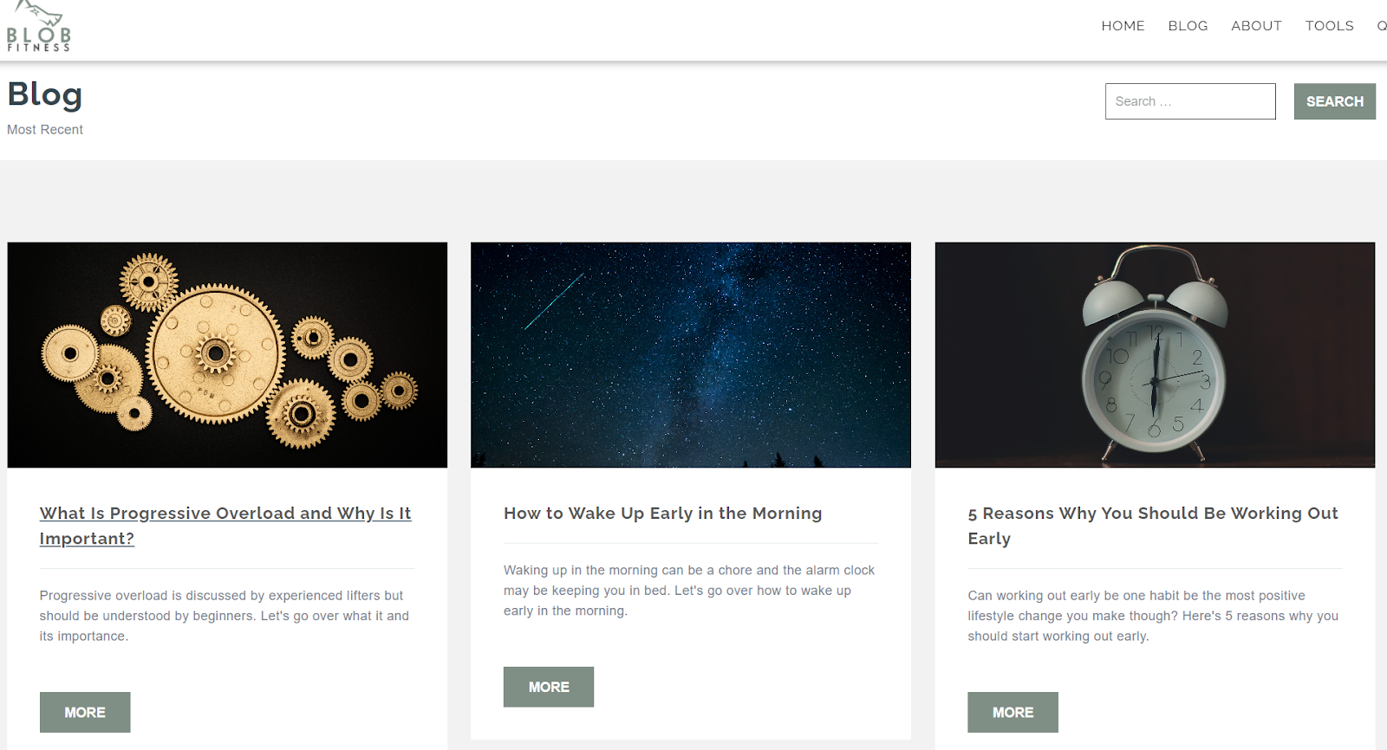Click the Progressive Overload excerpt paragraph
The image size is (1387, 750).
click(224, 616)
